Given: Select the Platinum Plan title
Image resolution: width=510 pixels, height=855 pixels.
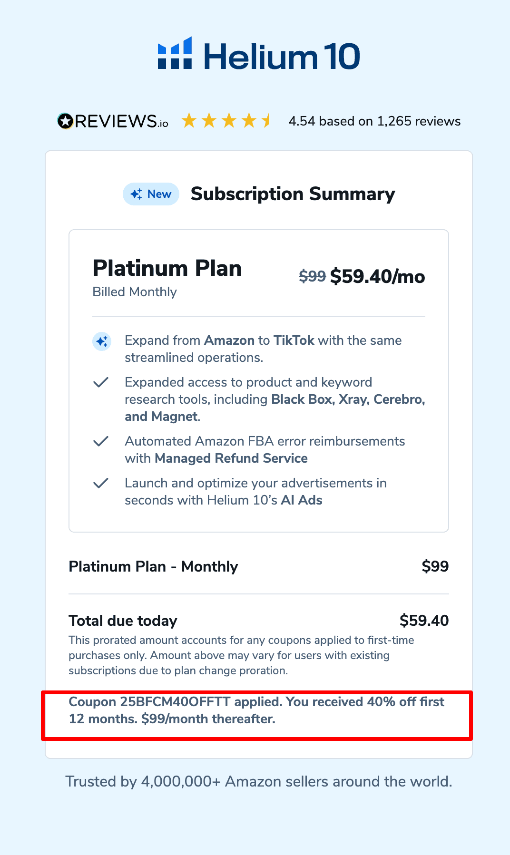Looking at the screenshot, I should coord(167,268).
